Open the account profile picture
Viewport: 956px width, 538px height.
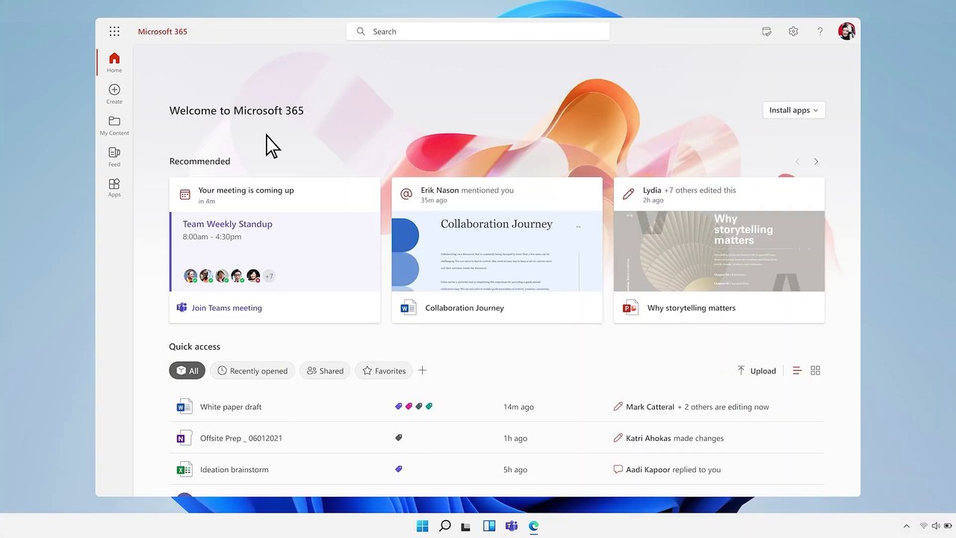[846, 31]
